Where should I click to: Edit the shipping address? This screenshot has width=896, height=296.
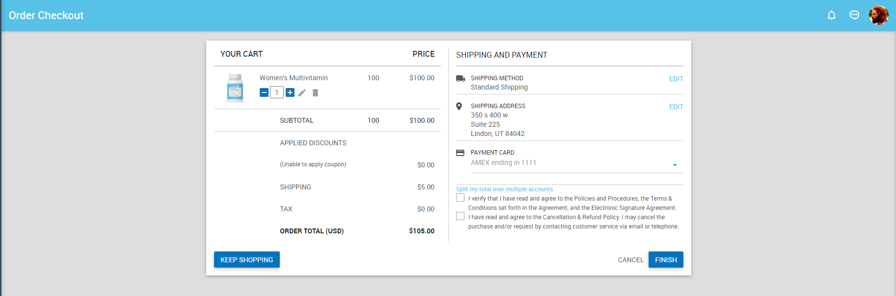(x=676, y=107)
